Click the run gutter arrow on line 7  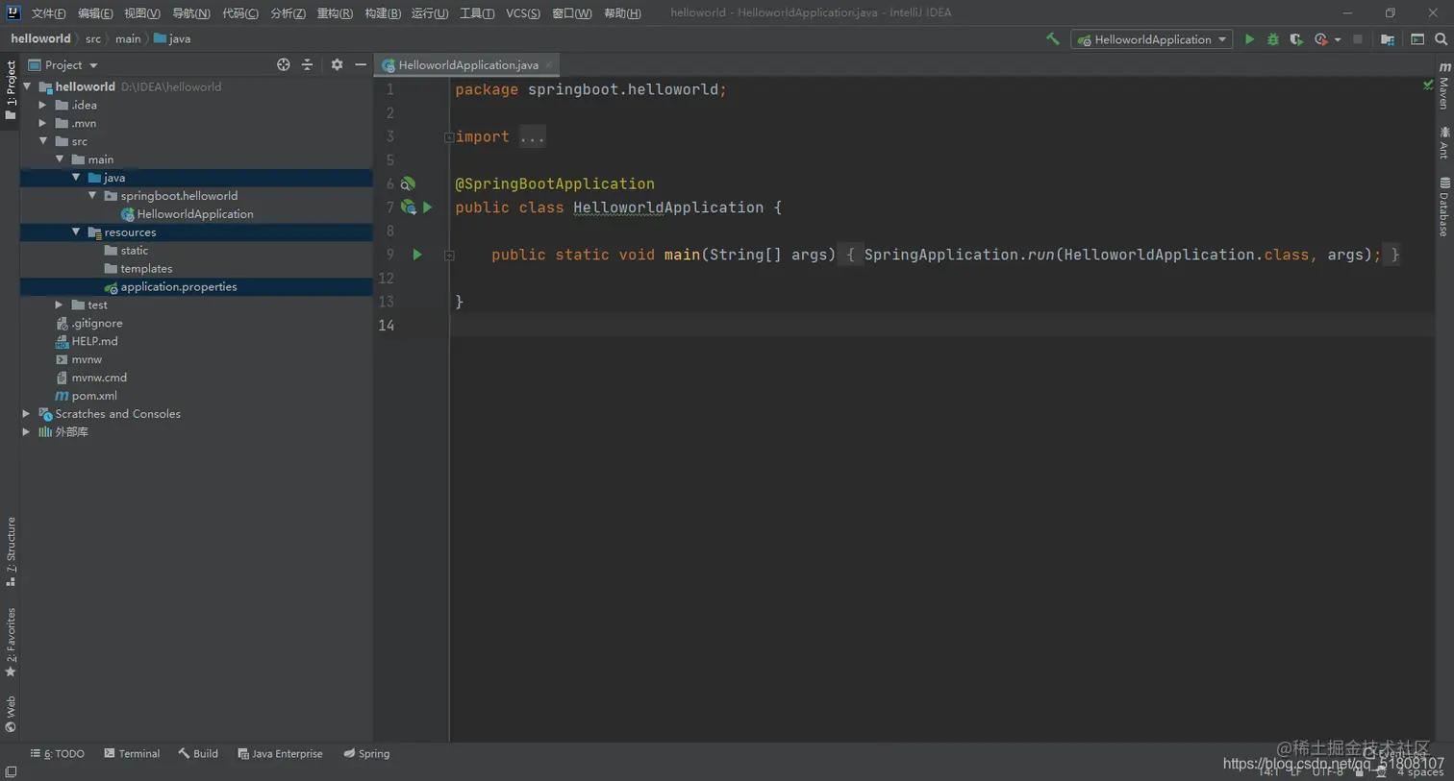pos(428,207)
